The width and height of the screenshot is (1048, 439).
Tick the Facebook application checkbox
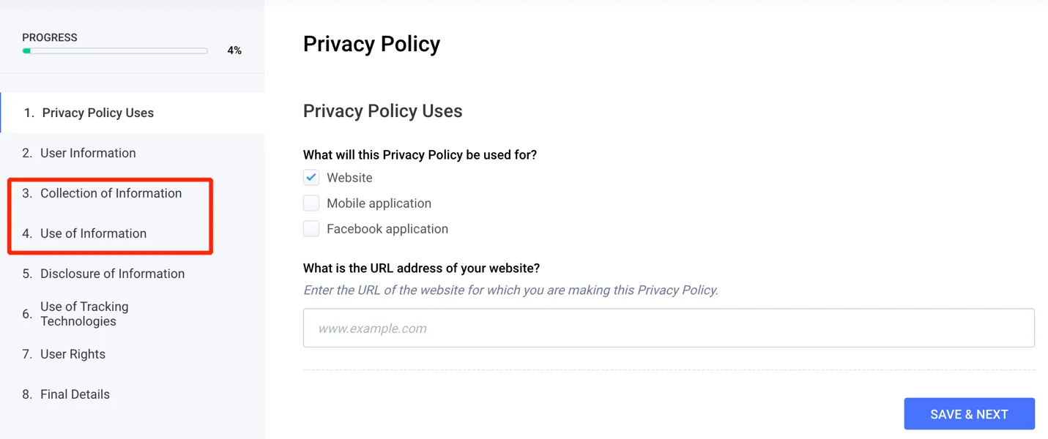click(311, 229)
